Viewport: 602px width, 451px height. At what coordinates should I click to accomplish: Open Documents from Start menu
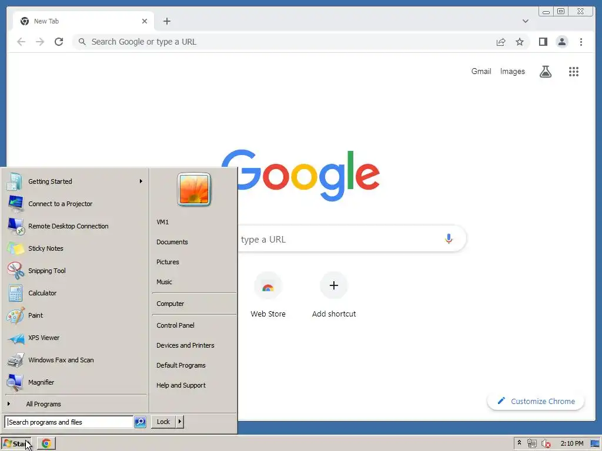click(x=194, y=242)
